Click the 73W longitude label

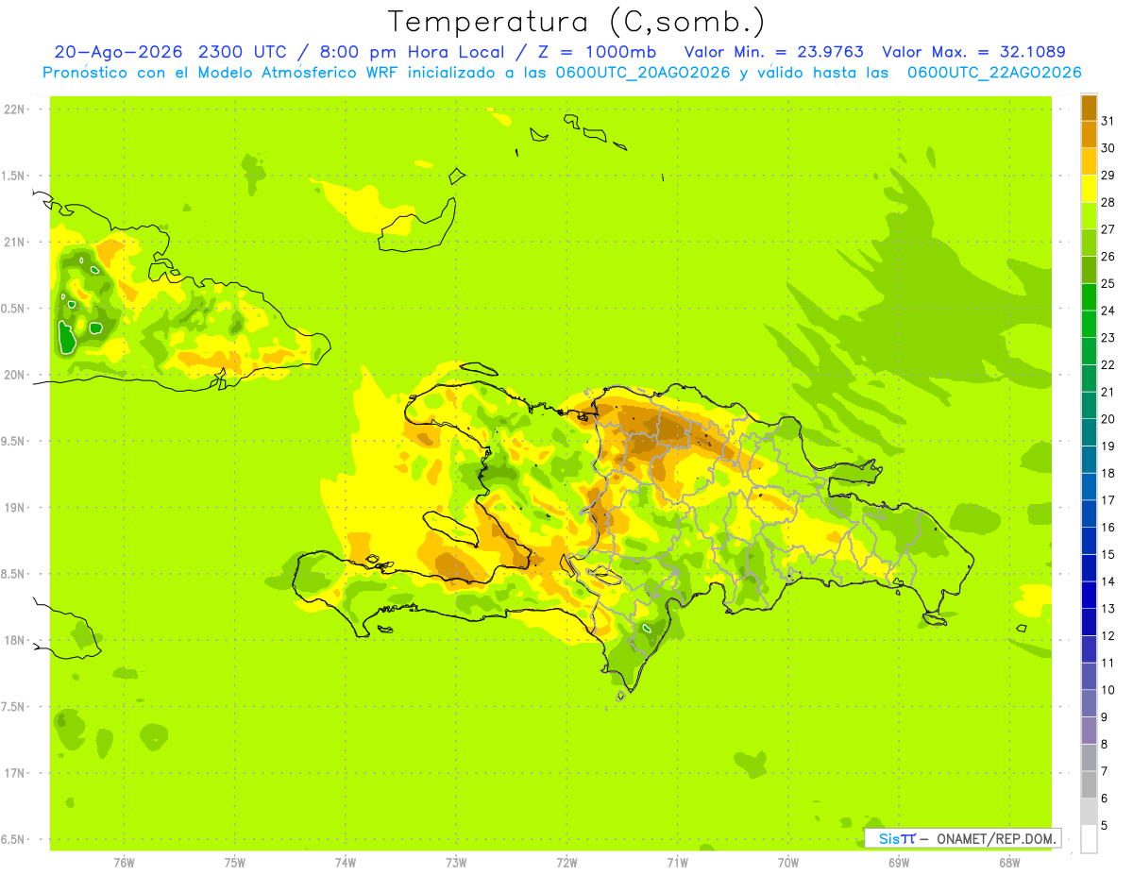456,863
